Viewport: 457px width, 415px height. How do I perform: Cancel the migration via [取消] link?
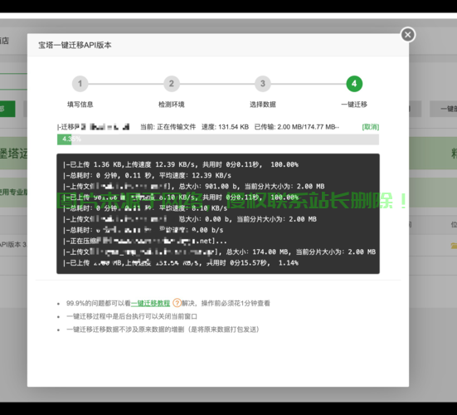[371, 127]
